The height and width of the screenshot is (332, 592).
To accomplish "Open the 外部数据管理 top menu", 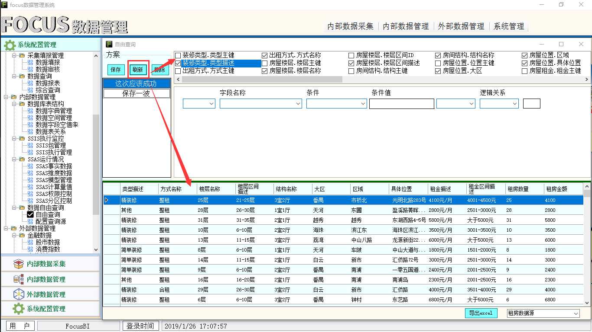I will (461, 26).
